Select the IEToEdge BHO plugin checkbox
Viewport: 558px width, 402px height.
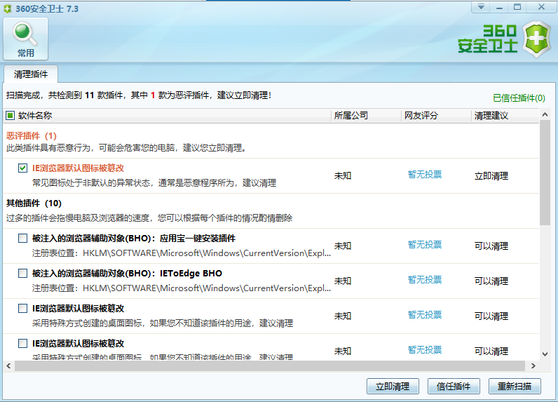(23, 274)
